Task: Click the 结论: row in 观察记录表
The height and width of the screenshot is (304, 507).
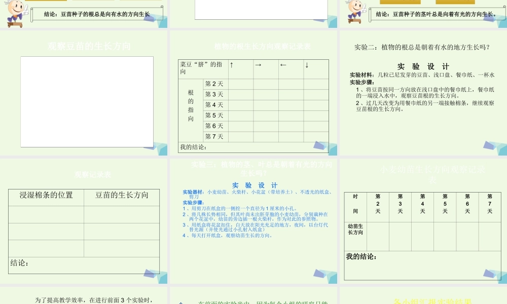Action: (84, 265)
